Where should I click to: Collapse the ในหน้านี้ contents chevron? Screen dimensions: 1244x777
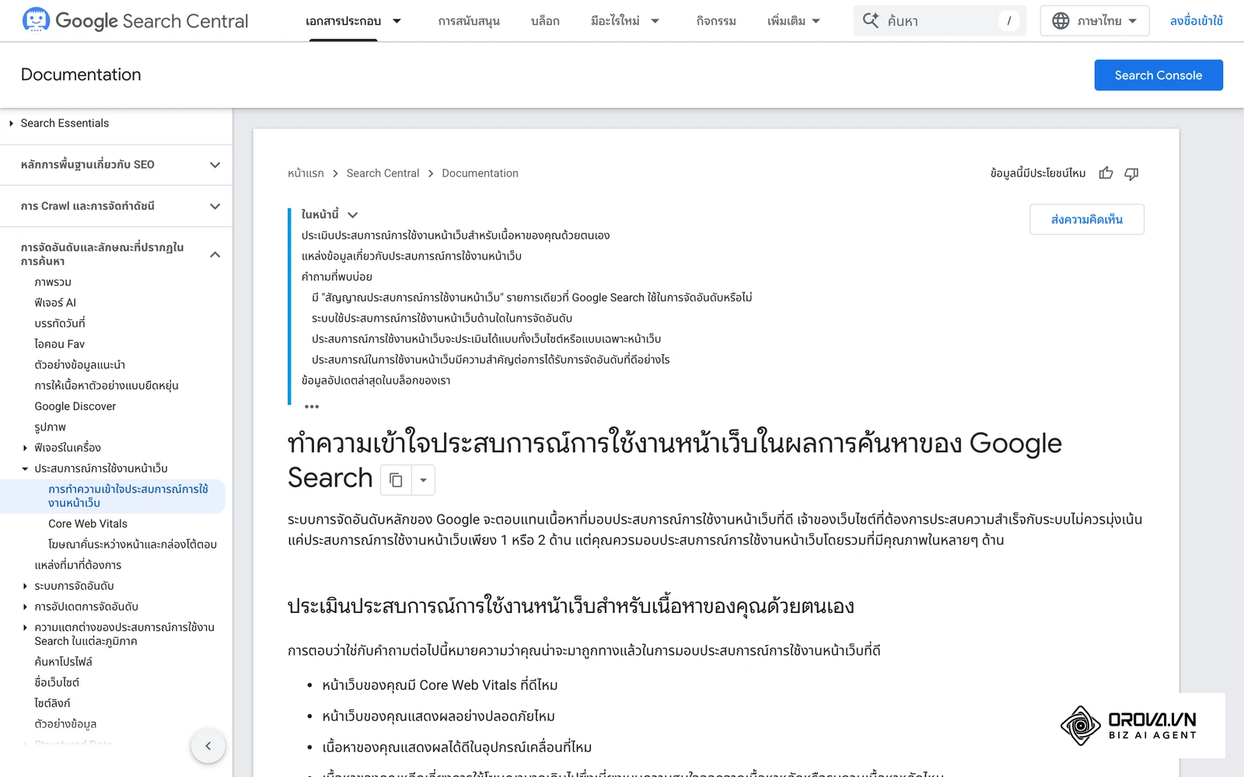(x=352, y=215)
